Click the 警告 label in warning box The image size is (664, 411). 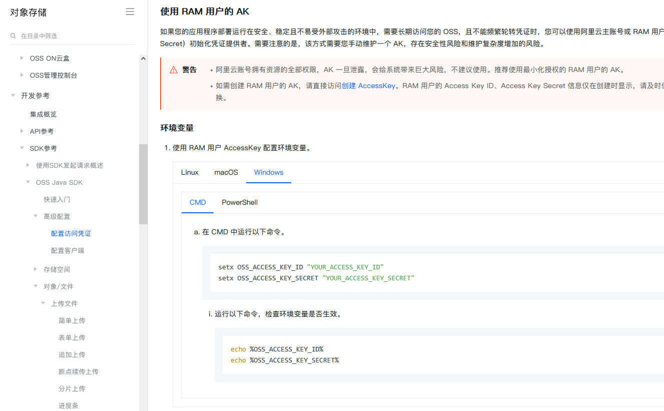click(189, 70)
